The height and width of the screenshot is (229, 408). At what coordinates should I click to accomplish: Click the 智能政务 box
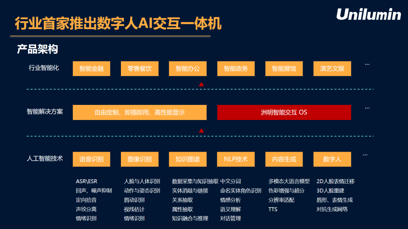236,69
